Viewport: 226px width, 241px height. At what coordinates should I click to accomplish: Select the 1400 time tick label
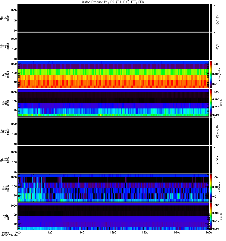point(17,232)
